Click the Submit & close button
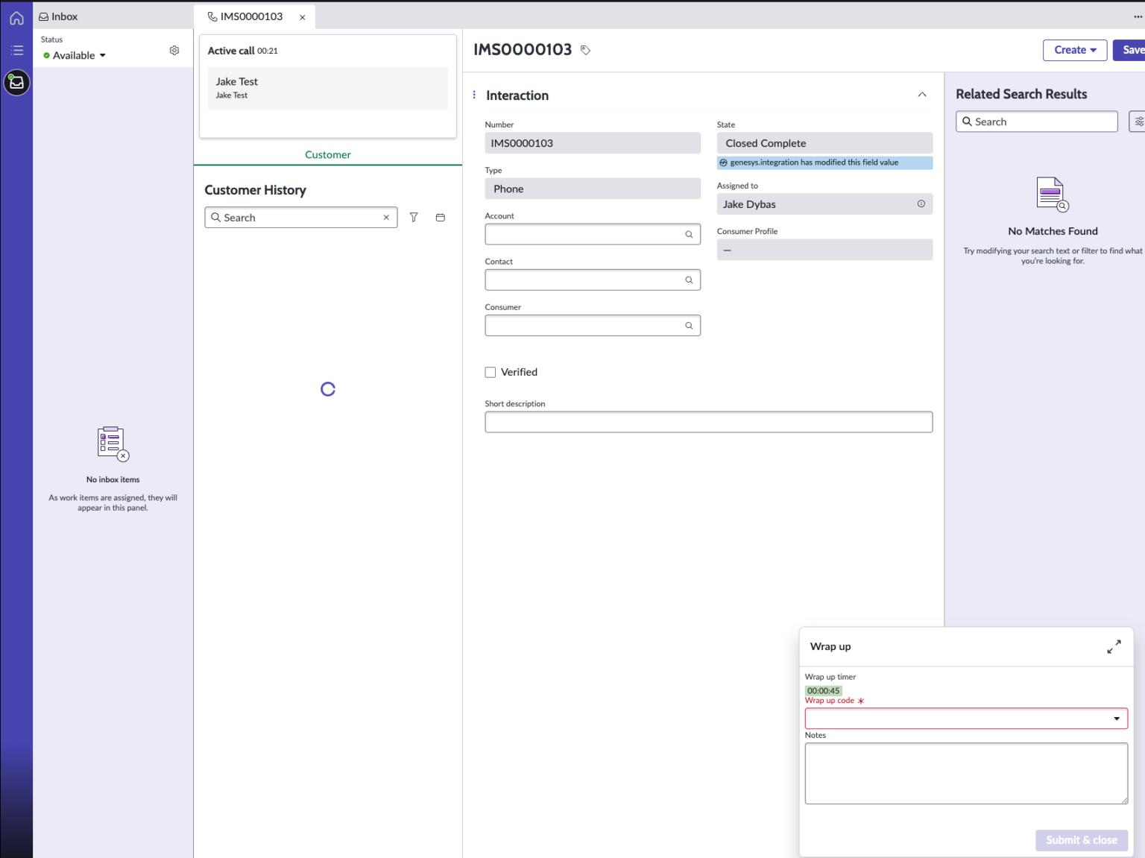Viewport: 1145px width, 858px height. pos(1081,840)
